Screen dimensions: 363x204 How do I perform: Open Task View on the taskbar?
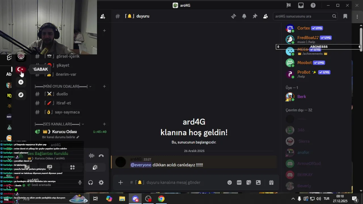coord(96,199)
